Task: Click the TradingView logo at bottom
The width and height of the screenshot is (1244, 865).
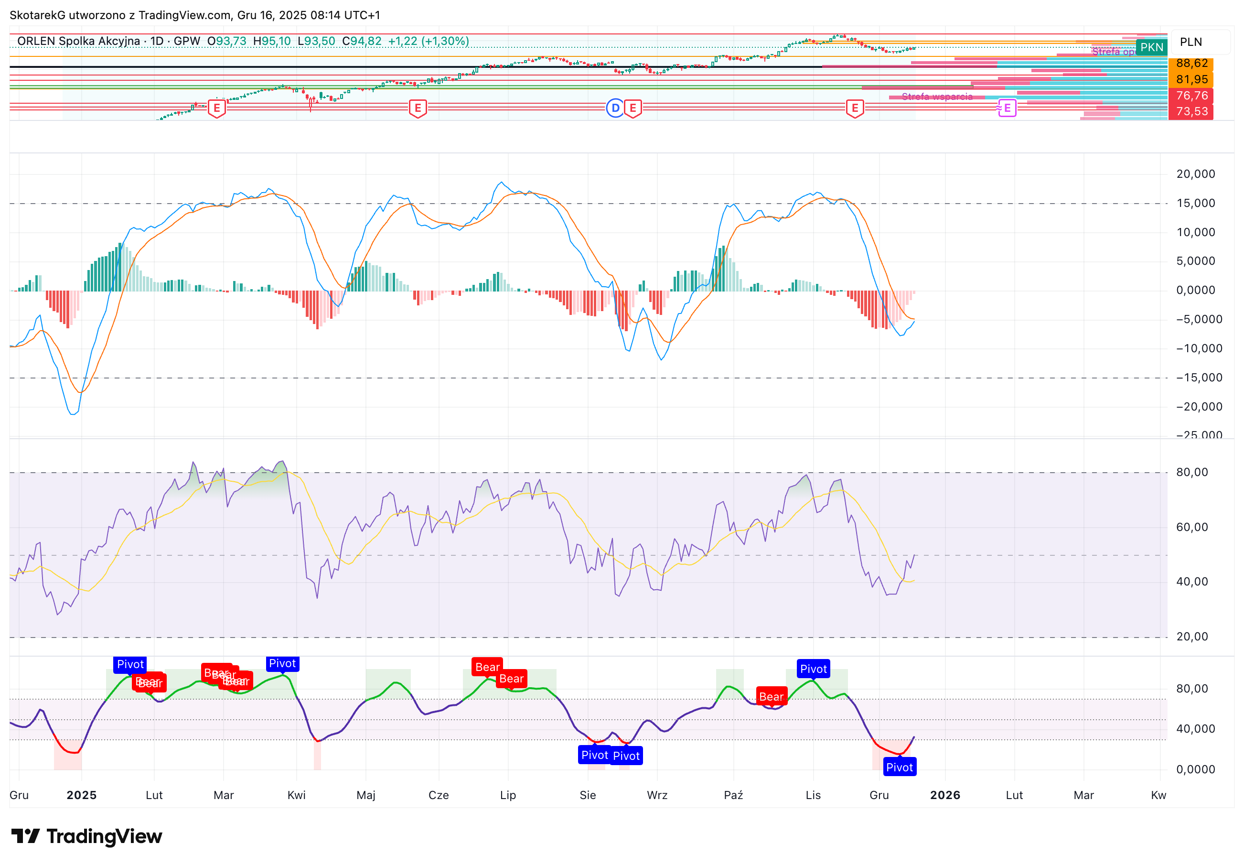Action: point(86,836)
